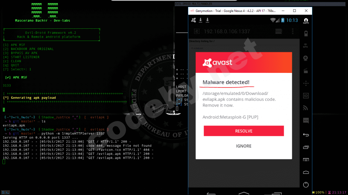Click 'Evil-Droid Framework v0.2' banner text
The width and height of the screenshot is (348, 195).
click(x=51, y=33)
